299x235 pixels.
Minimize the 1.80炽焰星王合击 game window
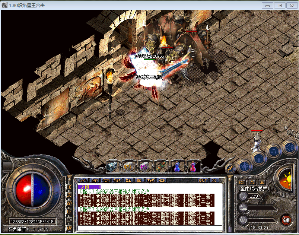pos(267,5)
